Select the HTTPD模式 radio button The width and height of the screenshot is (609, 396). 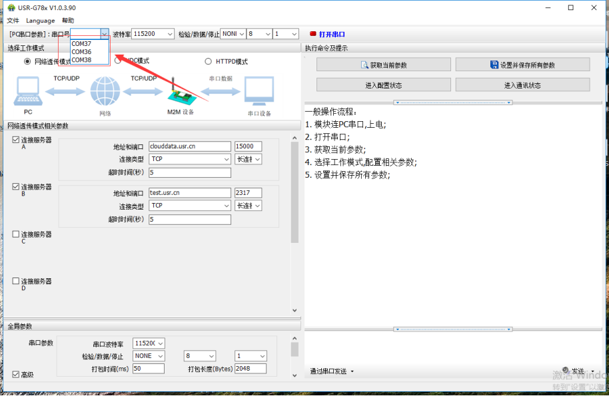tap(209, 61)
